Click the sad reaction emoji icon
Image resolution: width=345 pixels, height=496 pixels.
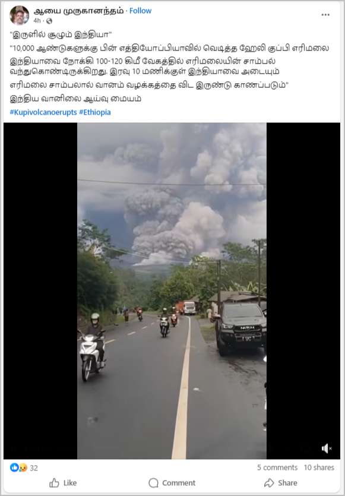(x=23, y=467)
